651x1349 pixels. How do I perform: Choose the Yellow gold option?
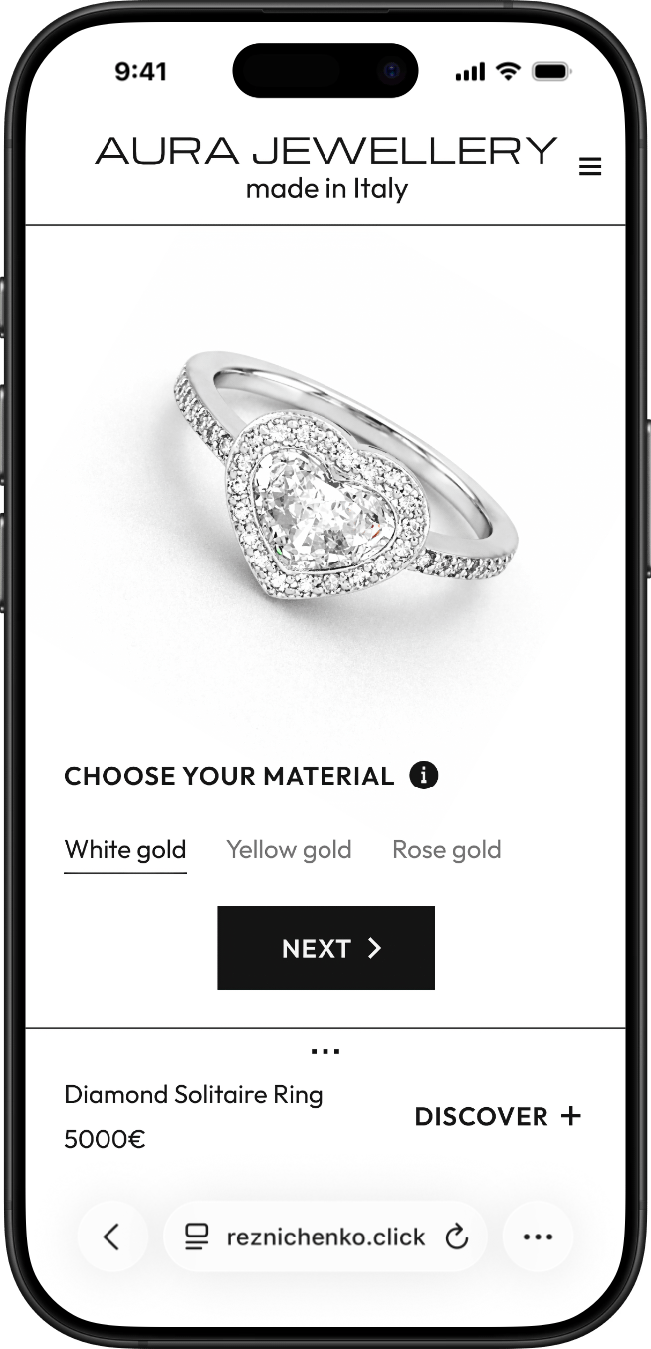289,850
